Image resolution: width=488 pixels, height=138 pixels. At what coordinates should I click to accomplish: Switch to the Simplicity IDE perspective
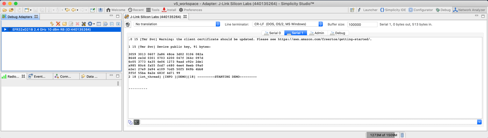click(x=393, y=10)
